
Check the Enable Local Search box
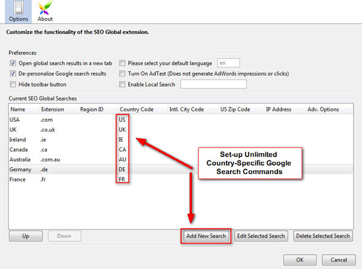click(122, 84)
